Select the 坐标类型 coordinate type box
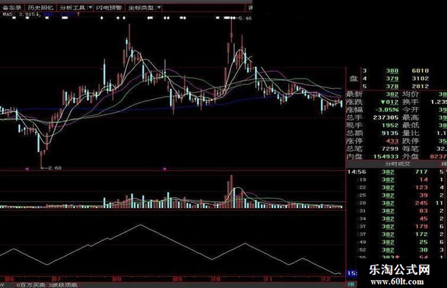This screenshot has width=447, height=288. click(141, 8)
